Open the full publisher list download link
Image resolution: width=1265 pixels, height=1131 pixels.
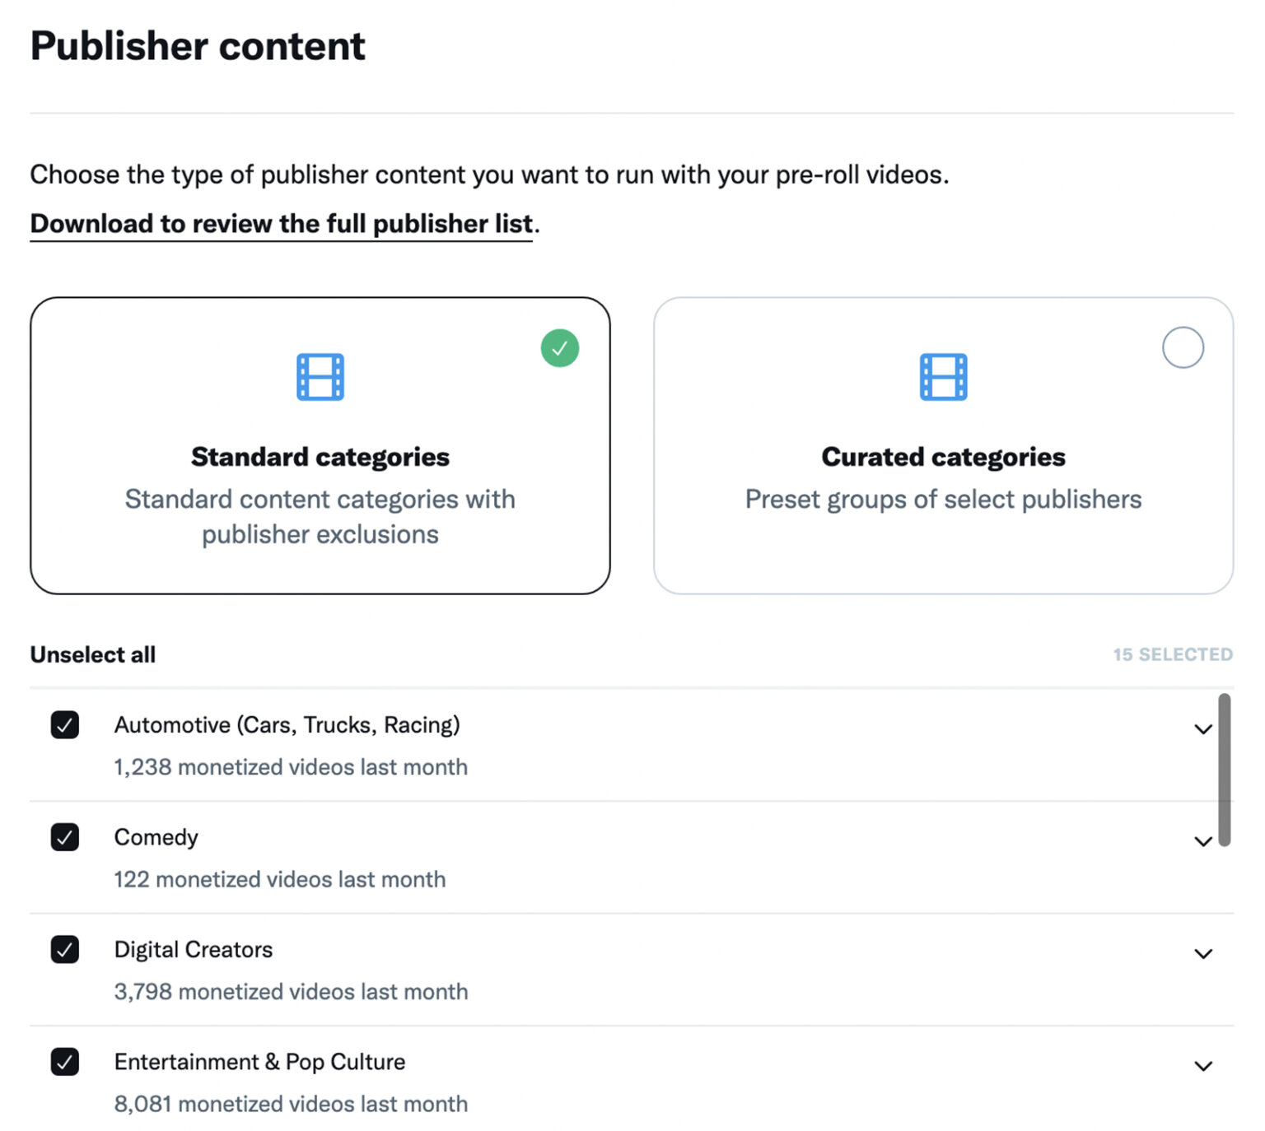click(281, 223)
